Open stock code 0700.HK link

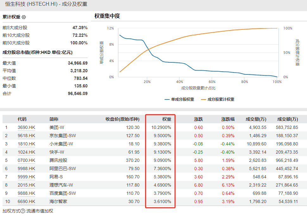(x=27, y=160)
